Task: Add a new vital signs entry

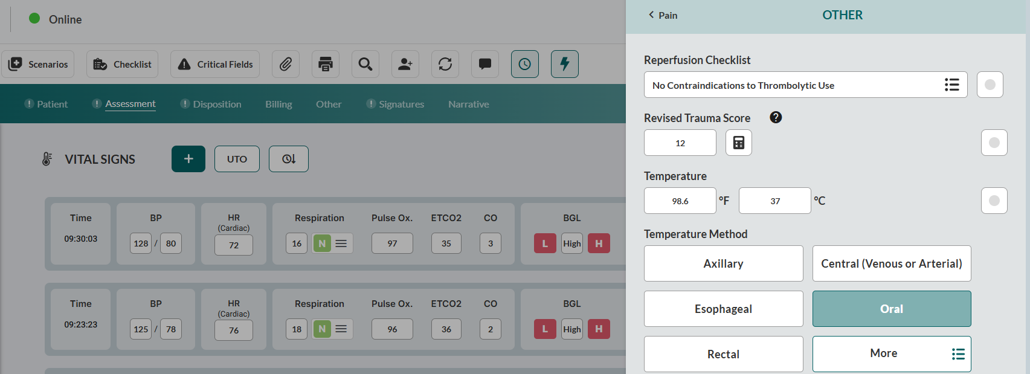Action: [x=188, y=159]
